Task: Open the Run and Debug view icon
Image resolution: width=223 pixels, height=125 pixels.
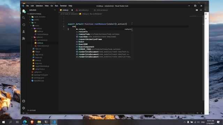Action: coord(24,32)
